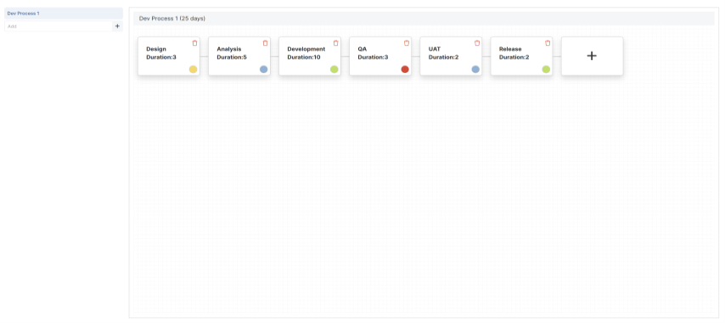Click the red color dot on QA
The image size is (725, 323).
point(405,70)
